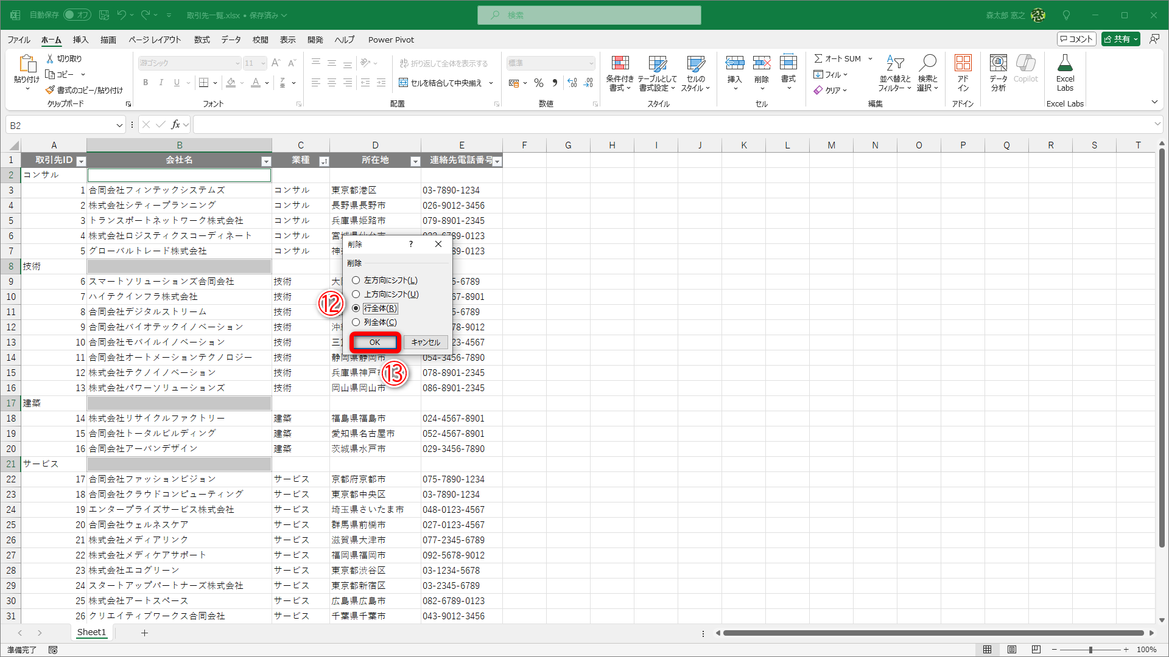Open the Format as Table icon
1169x657 pixels.
pyautogui.click(x=657, y=63)
